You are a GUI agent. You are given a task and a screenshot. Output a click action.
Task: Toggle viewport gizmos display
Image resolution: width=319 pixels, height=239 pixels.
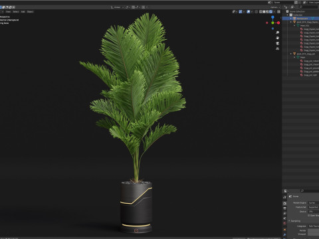(241, 12)
